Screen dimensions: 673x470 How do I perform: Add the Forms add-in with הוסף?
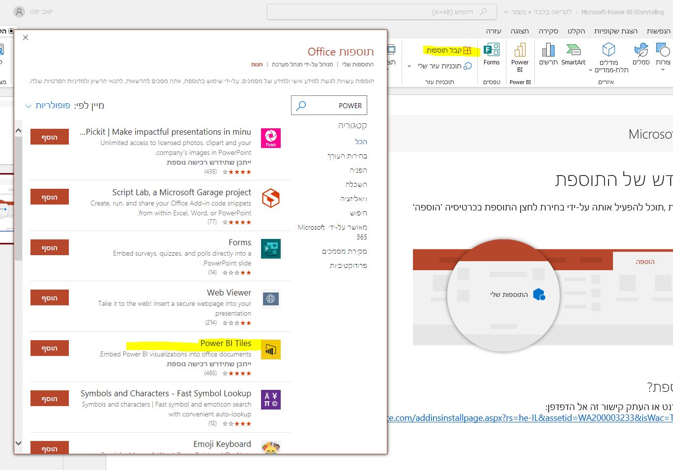[x=50, y=248]
